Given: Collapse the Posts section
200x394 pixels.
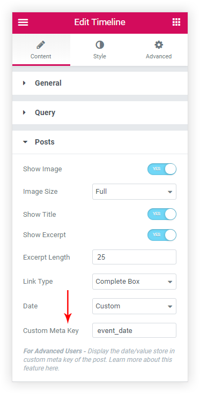Looking at the screenshot, I should click(x=100, y=142).
